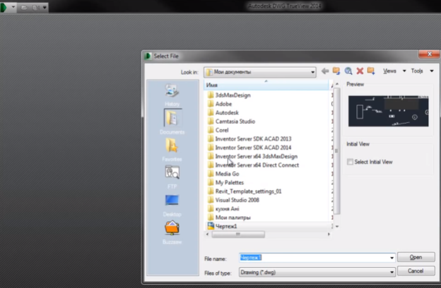Go back to the previous folder
This screenshot has width=441, height=288.
click(x=325, y=71)
